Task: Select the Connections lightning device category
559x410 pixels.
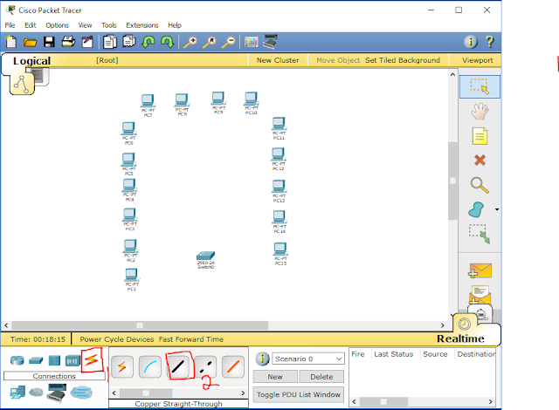Action: pyautogui.click(x=91, y=360)
